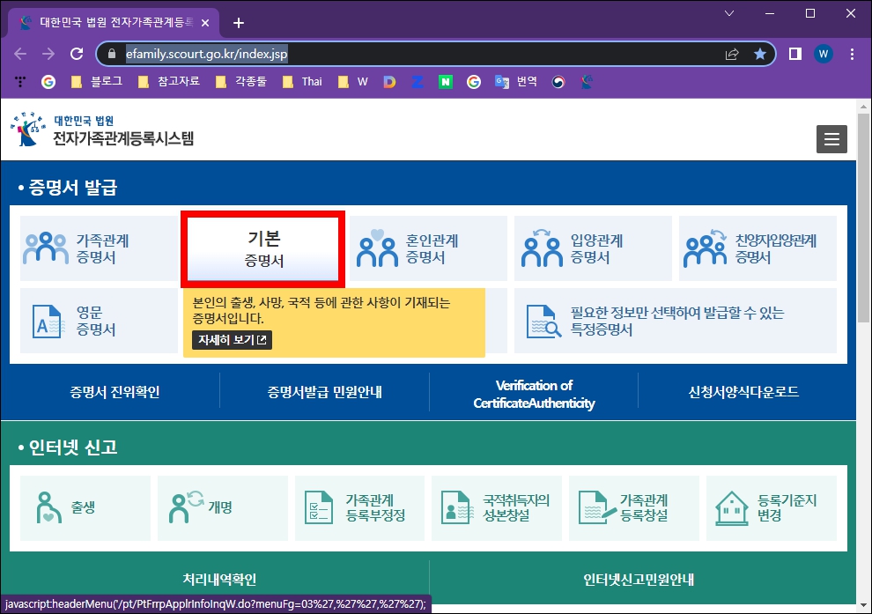Expand the site hamburger menu
The image size is (872, 614).
tap(831, 138)
